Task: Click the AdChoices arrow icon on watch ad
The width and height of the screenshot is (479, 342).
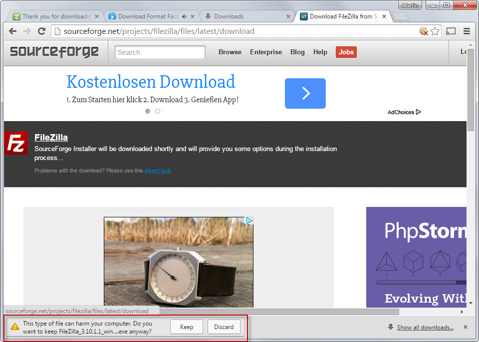Action: tap(249, 220)
